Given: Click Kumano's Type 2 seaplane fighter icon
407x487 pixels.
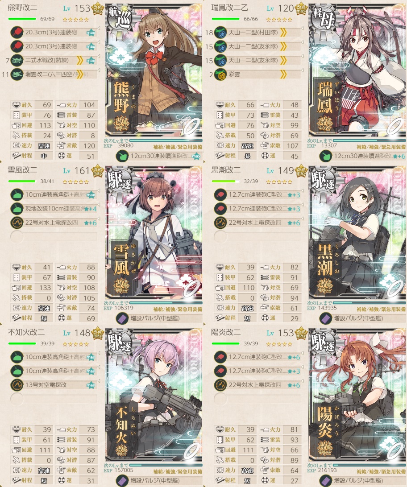Looking at the screenshot, I should [x=17, y=60].
